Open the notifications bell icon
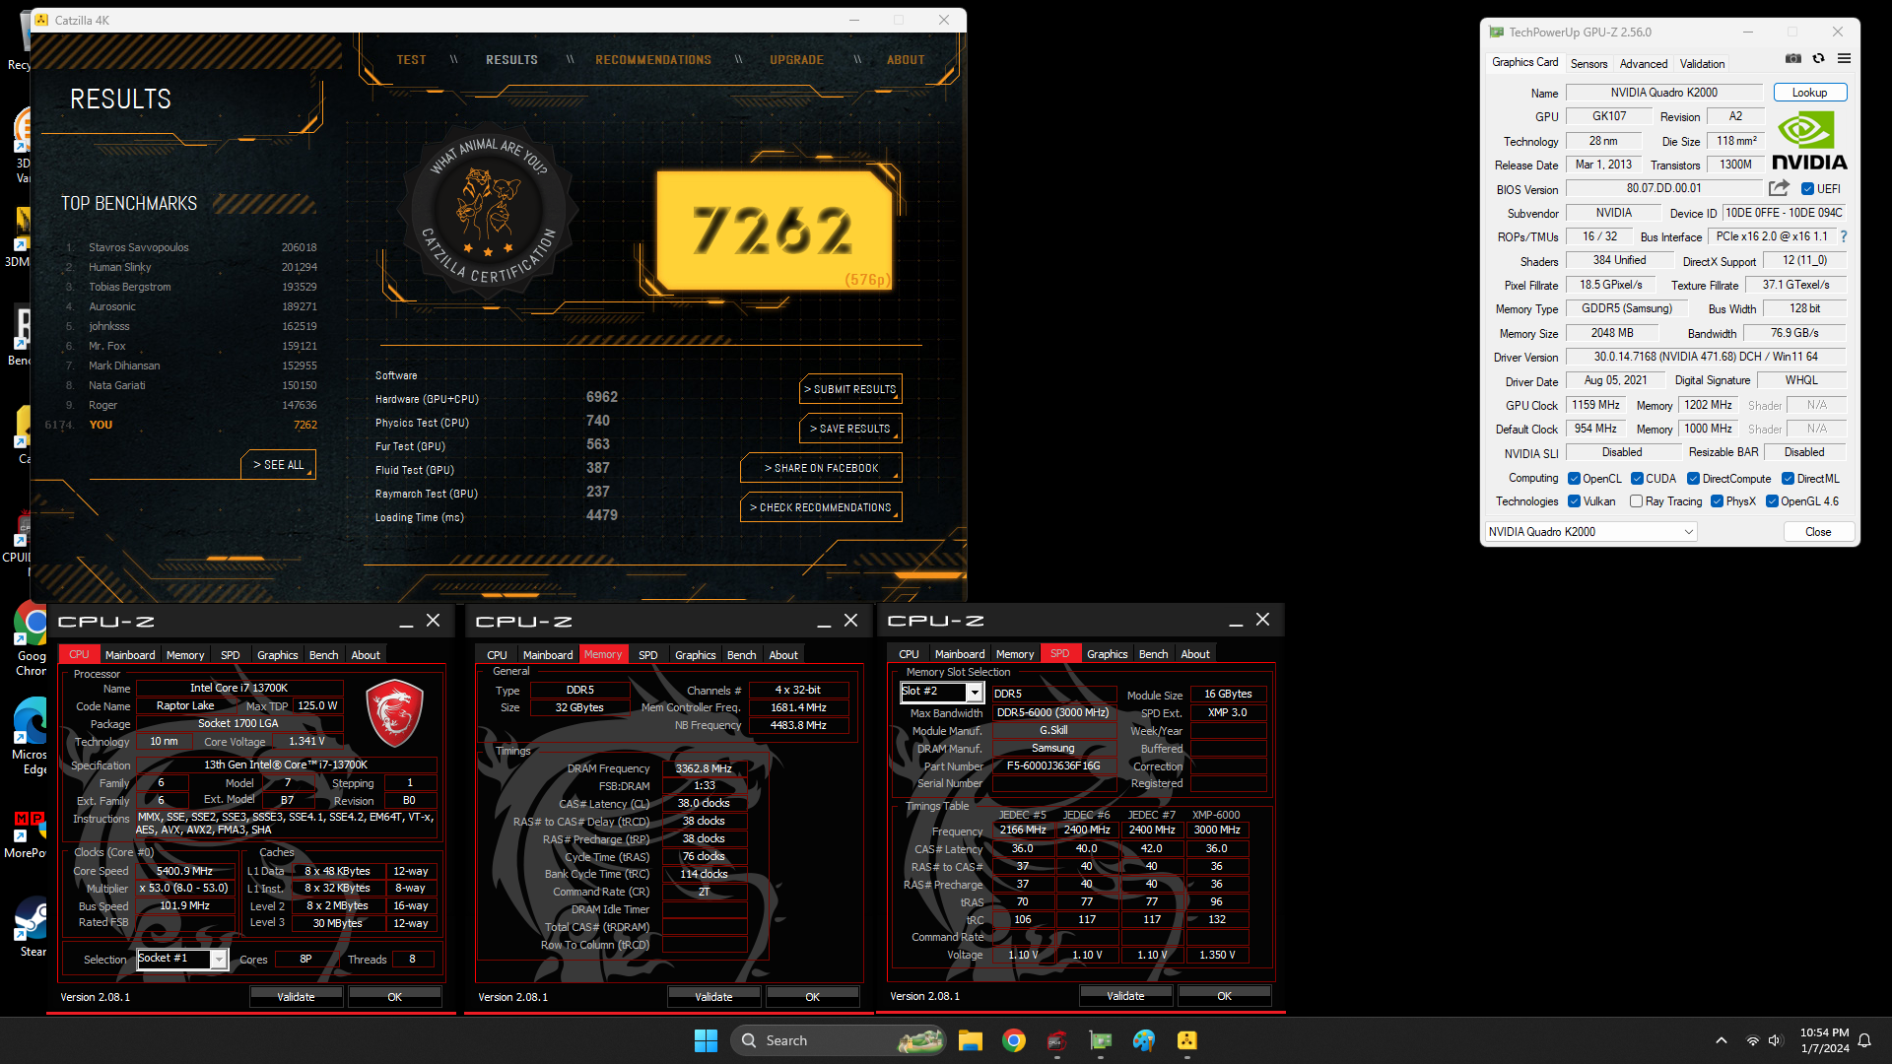 1864,1040
